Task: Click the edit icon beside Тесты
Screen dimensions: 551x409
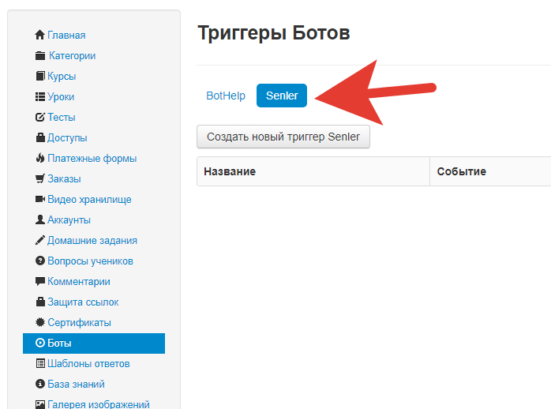Action: (x=40, y=118)
